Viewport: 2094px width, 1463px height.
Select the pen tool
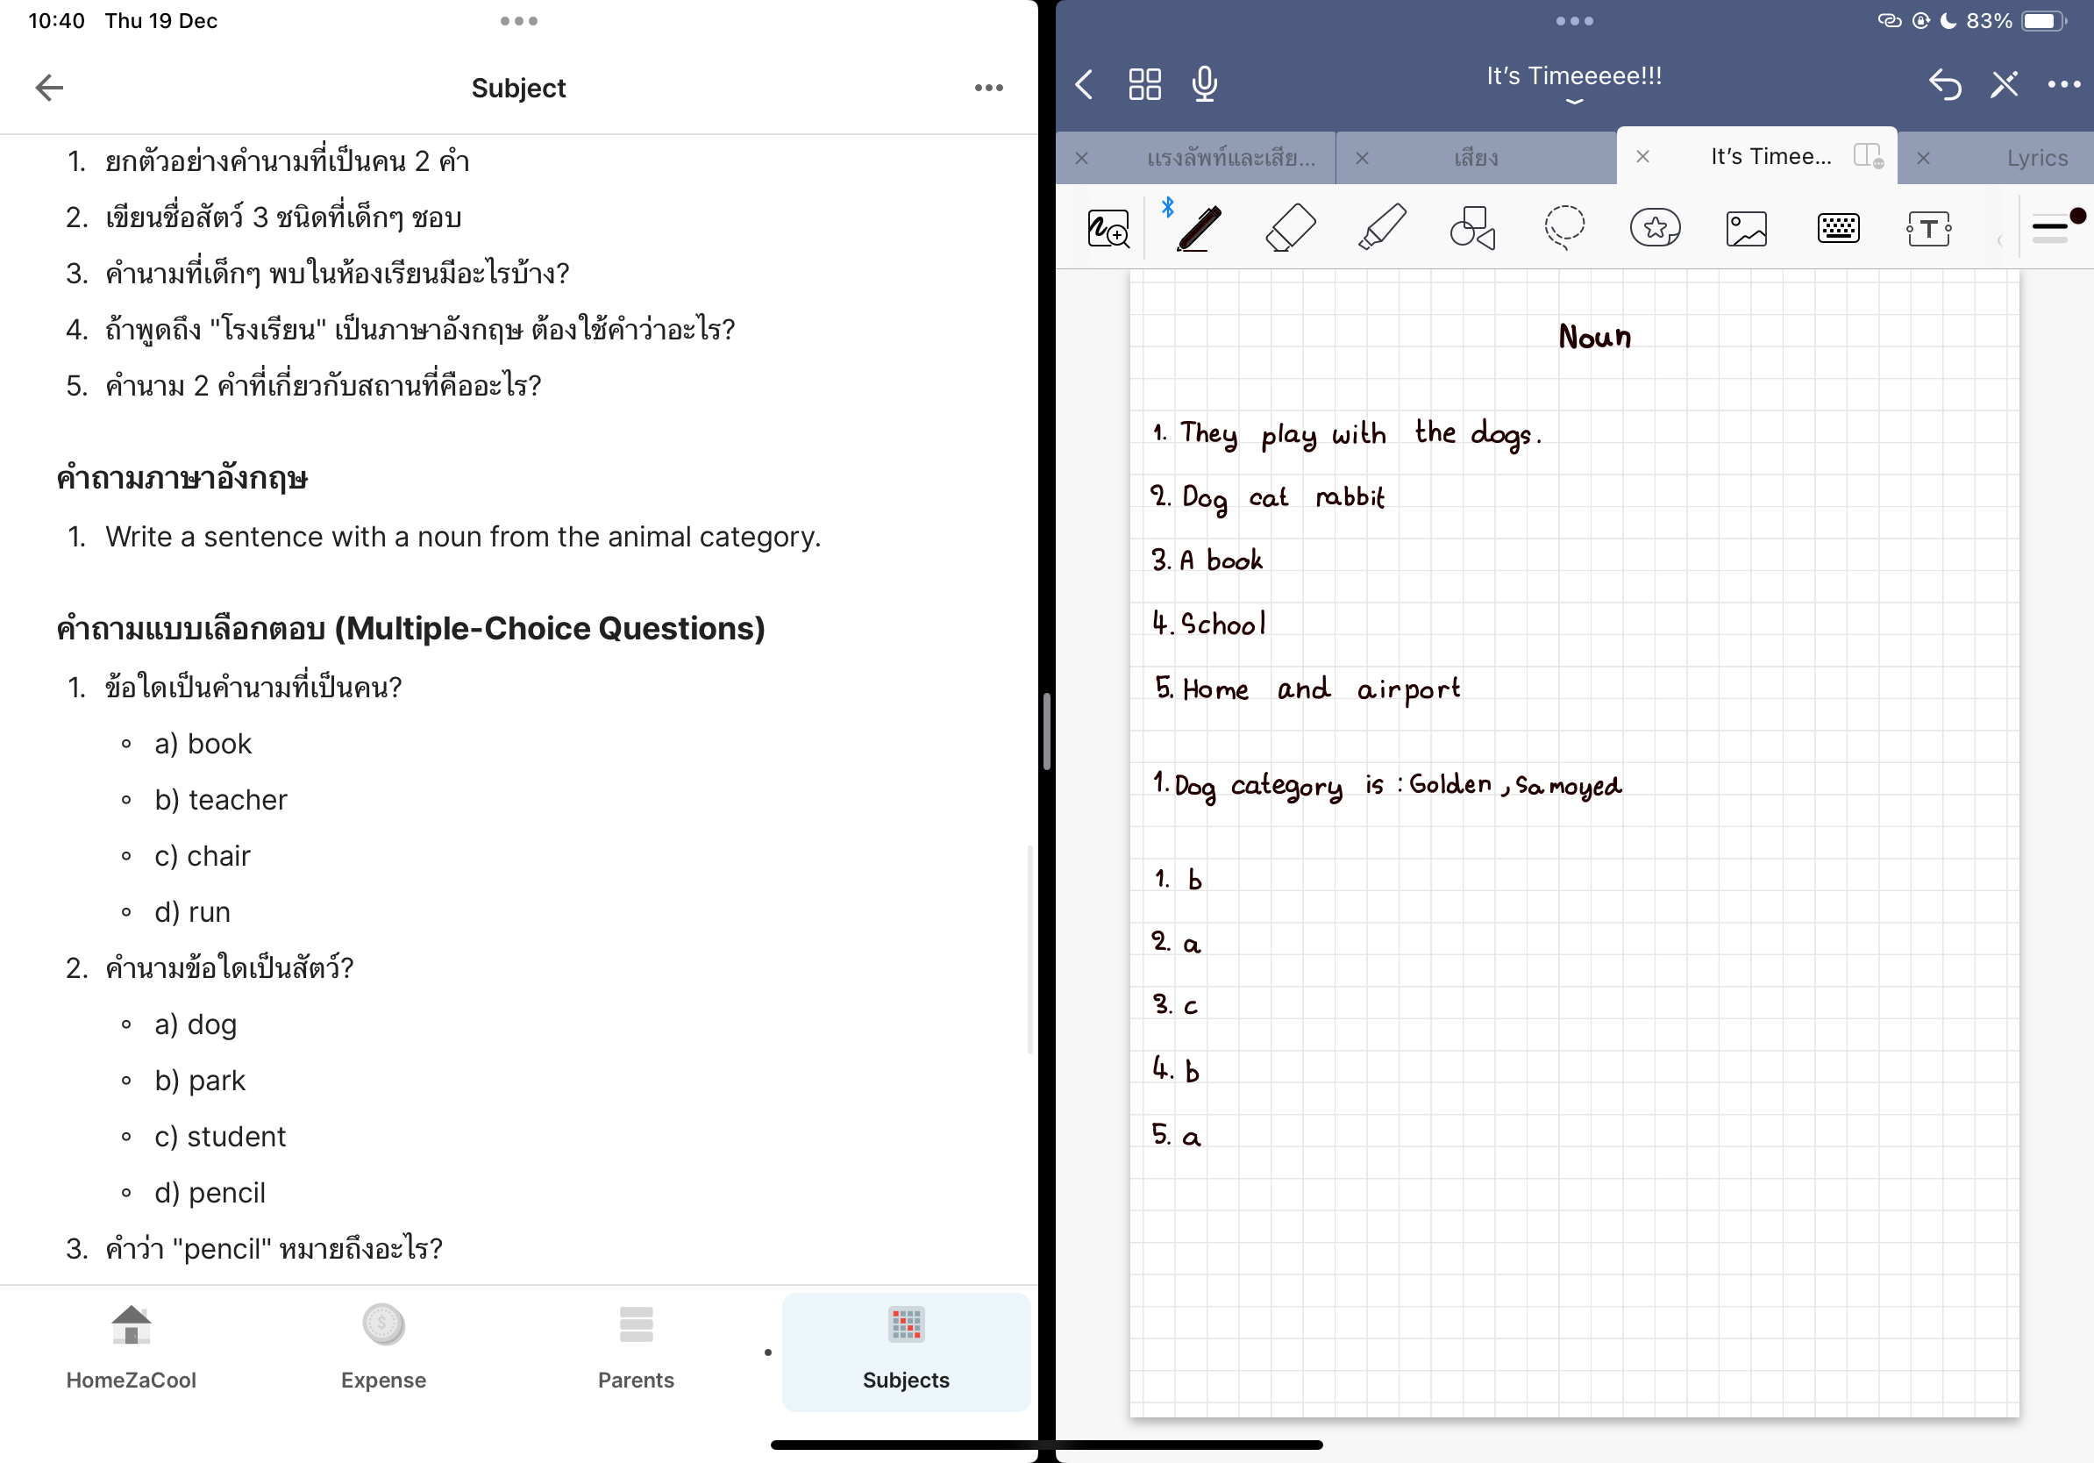pyautogui.click(x=1199, y=228)
